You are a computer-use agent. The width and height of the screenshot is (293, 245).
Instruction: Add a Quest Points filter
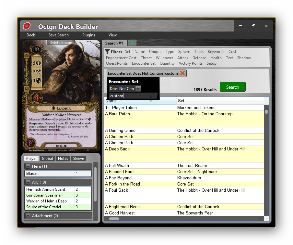tap(117, 63)
